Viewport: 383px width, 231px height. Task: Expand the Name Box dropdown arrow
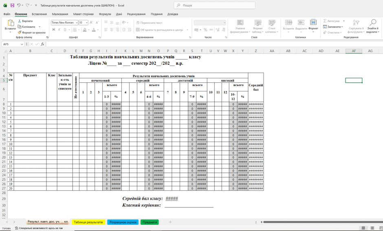click(22, 44)
